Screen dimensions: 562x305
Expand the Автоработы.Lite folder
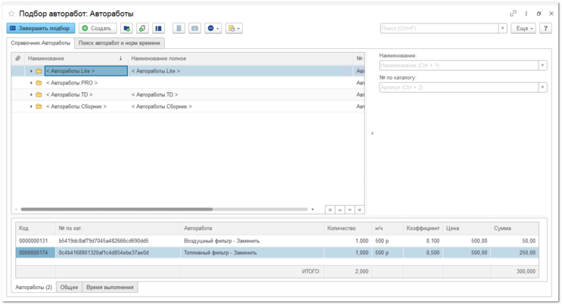pyautogui.click(x=31, y=71)
